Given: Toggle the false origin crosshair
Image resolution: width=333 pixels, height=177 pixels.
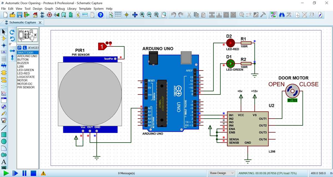Looking at the screenshot, I should 127,15.
